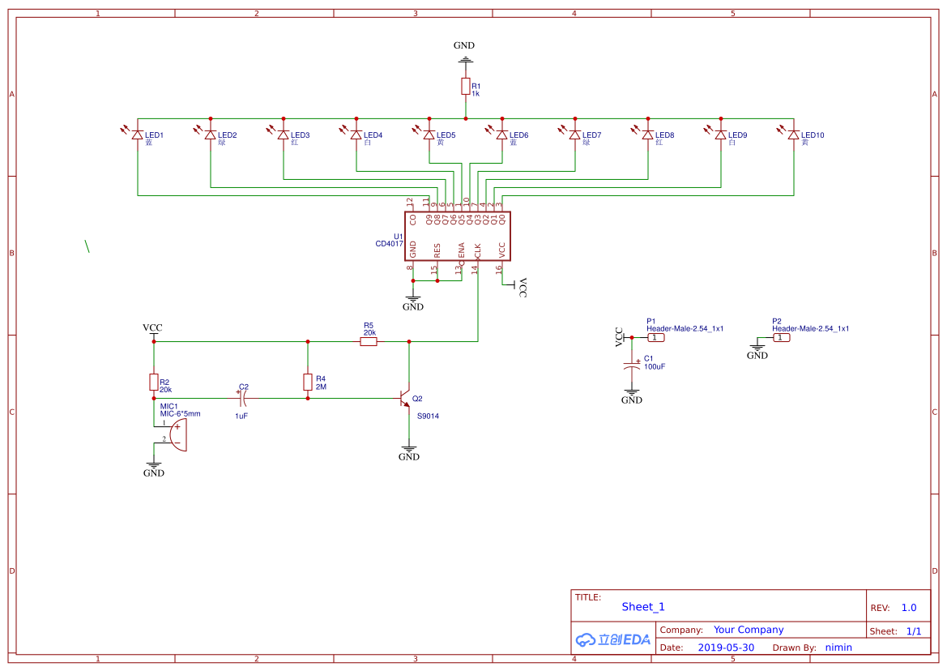Select the Sheet_1 title text
This screenshot has height=671, width=947.
tap(643, 607)
